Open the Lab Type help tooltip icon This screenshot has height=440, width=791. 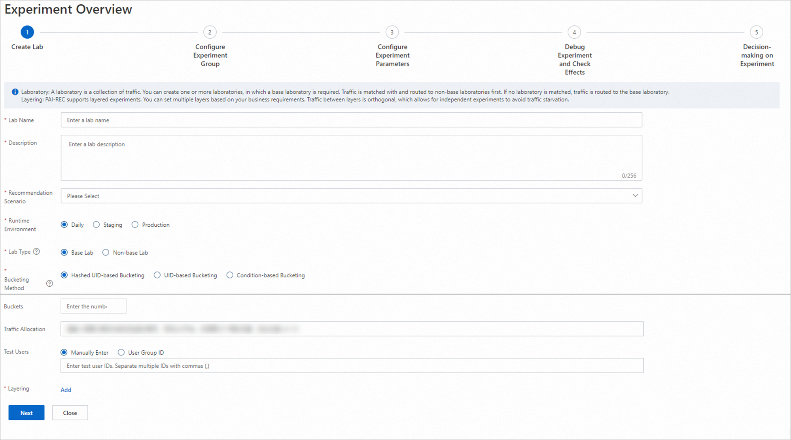(x=37, y=251)
